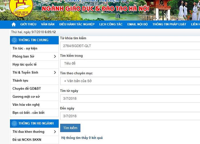Open the Phòng ban Sở link
The width and height of the screenshot is (200, 144).
tap(23, 56)
